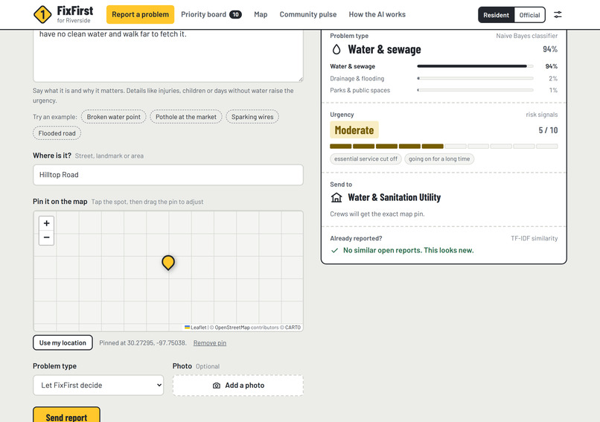Viewport: 600px width, 422px height.
Task: Open Report a problem tab
Action: (140, 15)
